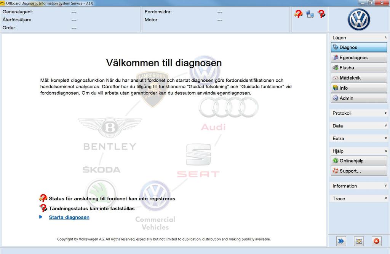Click the 'Generalagent:' label
Screen dimensions: 390x254
pos(18,12)
